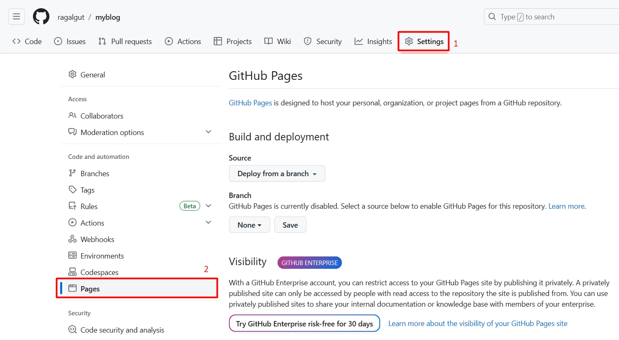Open the Deploy from a branch dropdown
This screenshot has width=619, height=340.
[x=277, y=173]
